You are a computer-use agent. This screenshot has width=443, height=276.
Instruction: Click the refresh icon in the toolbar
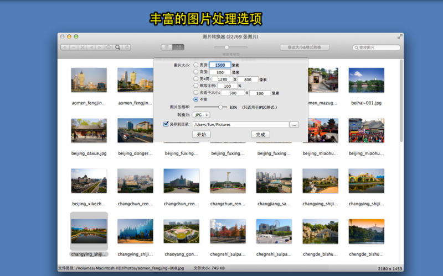click(x=127, y=47)
